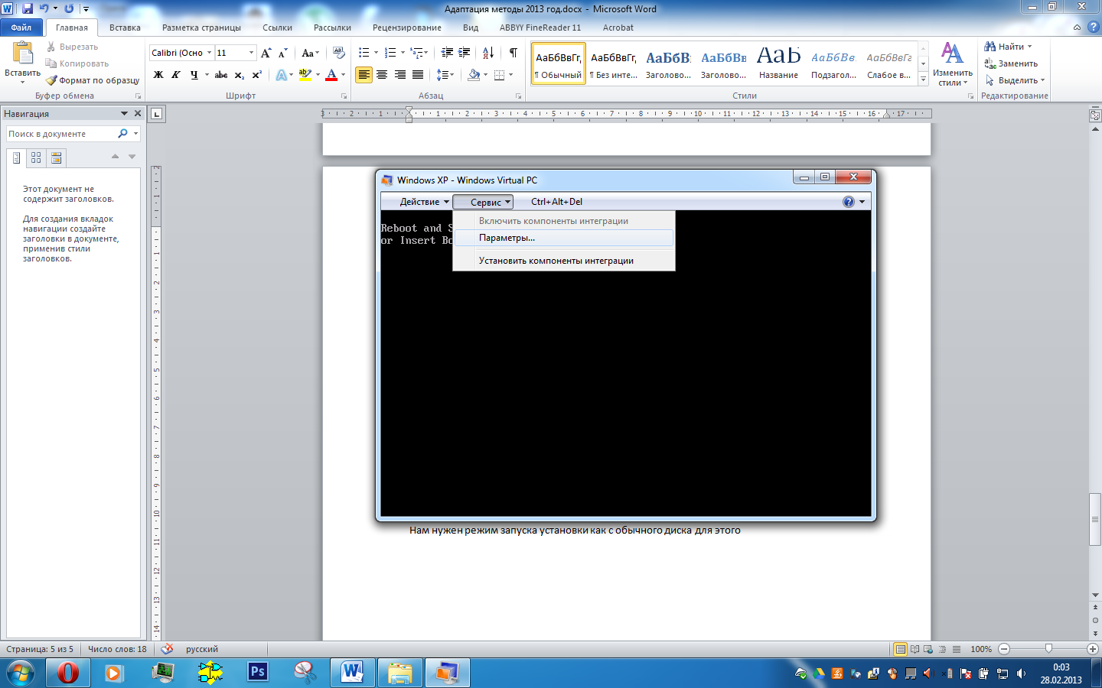Open the Сервис dropdown in Virtual PC
The width and height of the screenshot is (1102, 688).
pyautogui.click(x=483, y=202)
